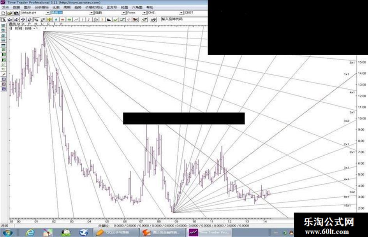This screenshot has width=368, height=237.
Task: Click the left arrow navigation icon
Action: coord(10,20)
